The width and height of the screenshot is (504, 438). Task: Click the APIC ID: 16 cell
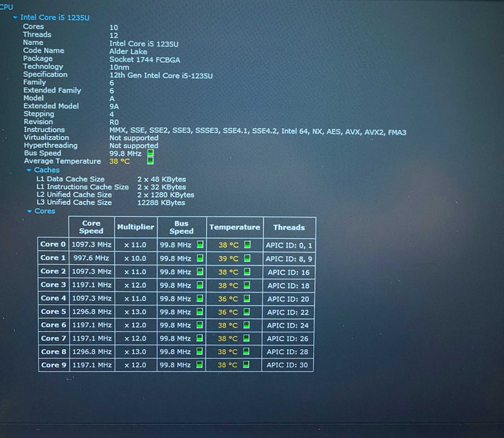pyautogui.click(x=289, y=273)
